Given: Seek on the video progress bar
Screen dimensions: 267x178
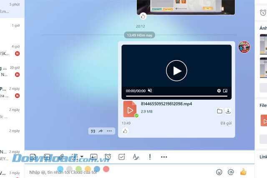Looking at the screenshot, I should 176,96.
